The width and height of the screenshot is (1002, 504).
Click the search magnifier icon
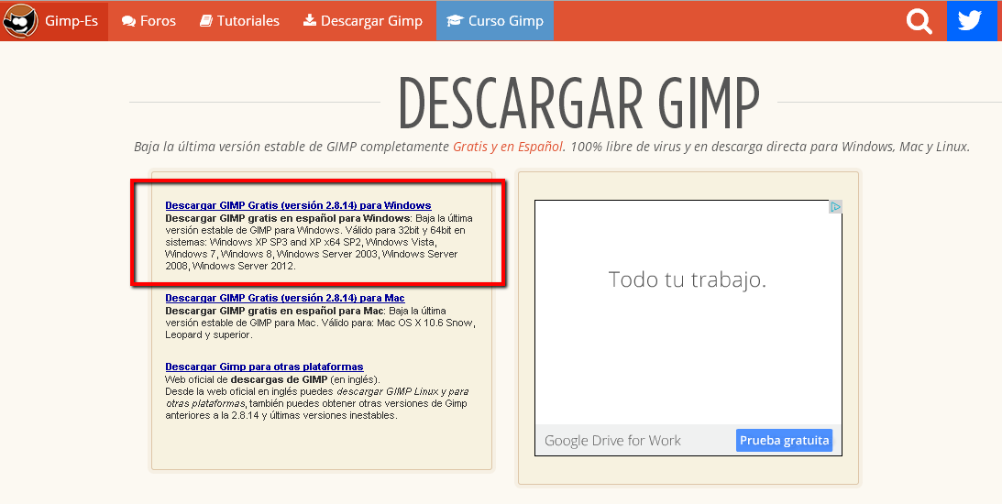919,22
